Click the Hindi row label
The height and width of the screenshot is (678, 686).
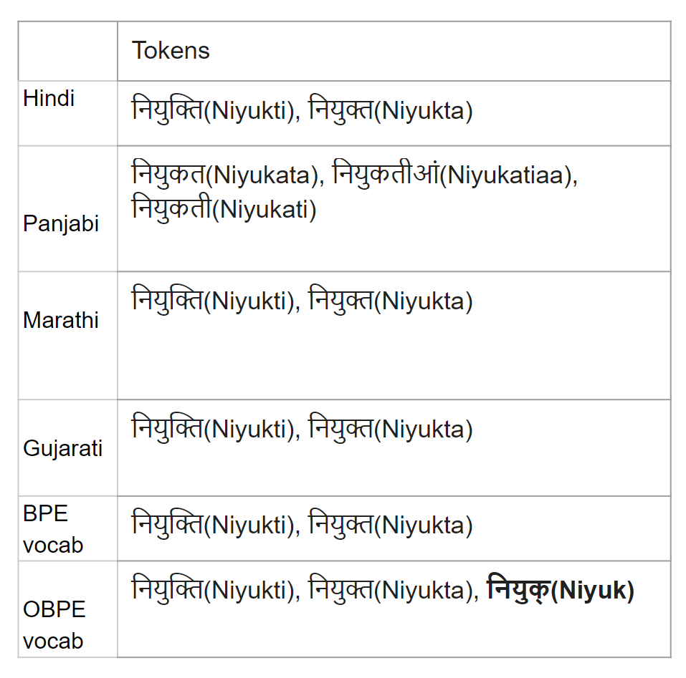49,98
